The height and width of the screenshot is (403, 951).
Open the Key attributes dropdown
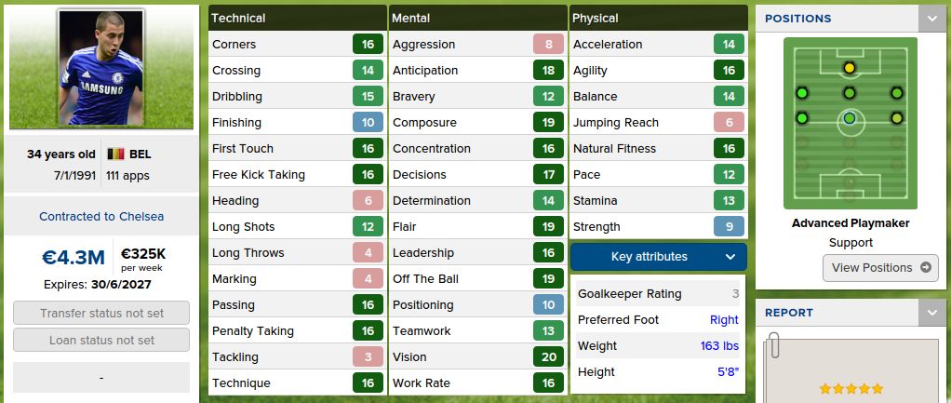[x=658, y=257]
